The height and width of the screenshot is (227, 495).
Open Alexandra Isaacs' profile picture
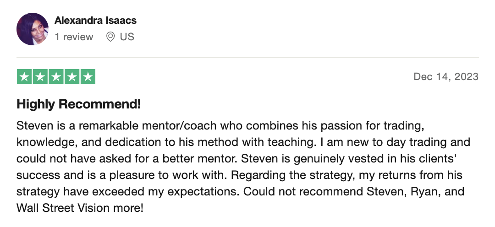coord(33,29)
